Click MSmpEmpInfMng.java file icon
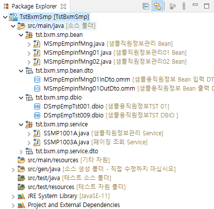Screen dimensions: 214x209 [37, 44]
